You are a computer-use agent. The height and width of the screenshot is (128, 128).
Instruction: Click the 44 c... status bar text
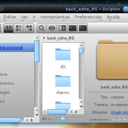[47, 119]
